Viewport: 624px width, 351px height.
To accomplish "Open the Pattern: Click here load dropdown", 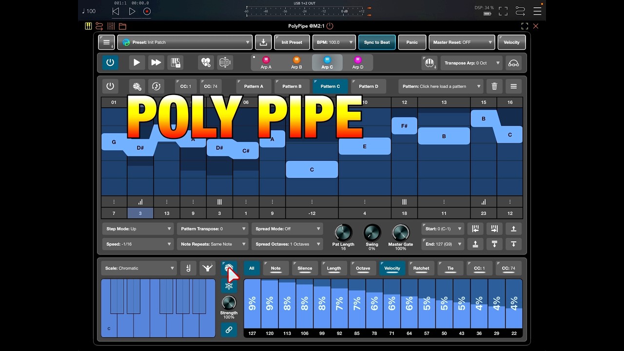I will pos(441,86).
